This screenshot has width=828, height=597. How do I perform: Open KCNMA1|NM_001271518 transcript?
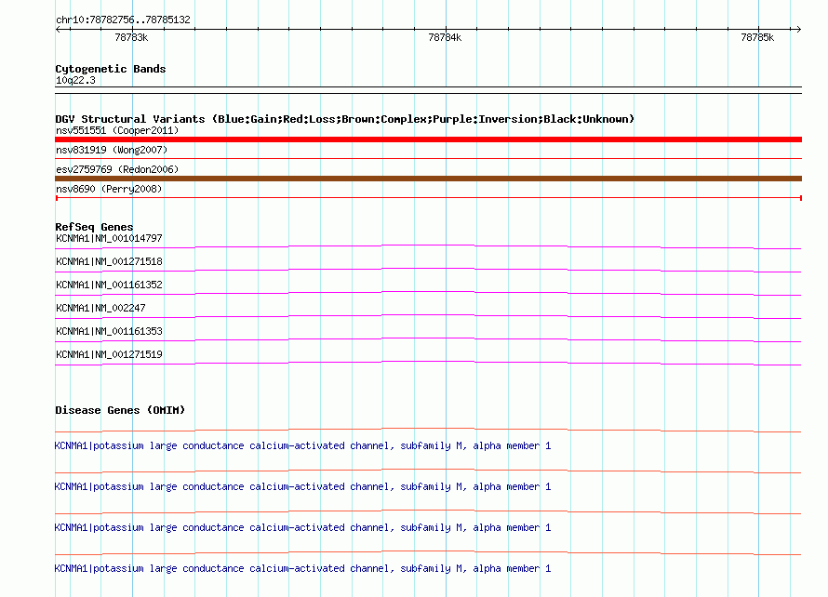[x=109, y=261]
